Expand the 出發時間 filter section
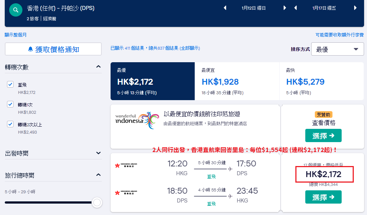Screen dimensions: 367x215 pos(98,153)
